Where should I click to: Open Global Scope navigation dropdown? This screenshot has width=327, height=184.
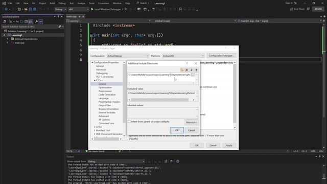click(x=195, y=21)
